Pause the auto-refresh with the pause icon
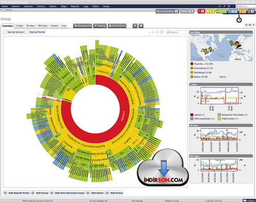 click(246, 25)
